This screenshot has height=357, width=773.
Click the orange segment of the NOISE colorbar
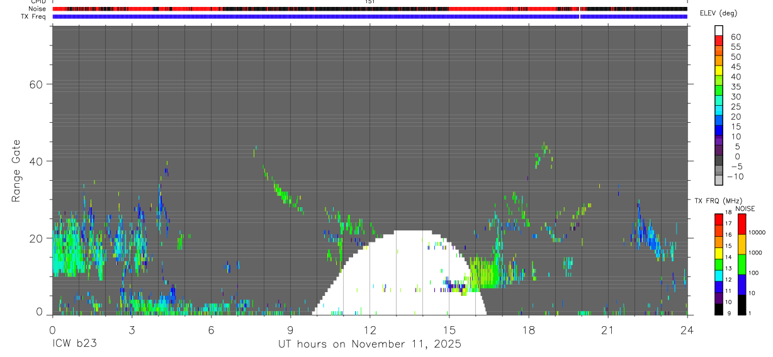coord(742,244)
